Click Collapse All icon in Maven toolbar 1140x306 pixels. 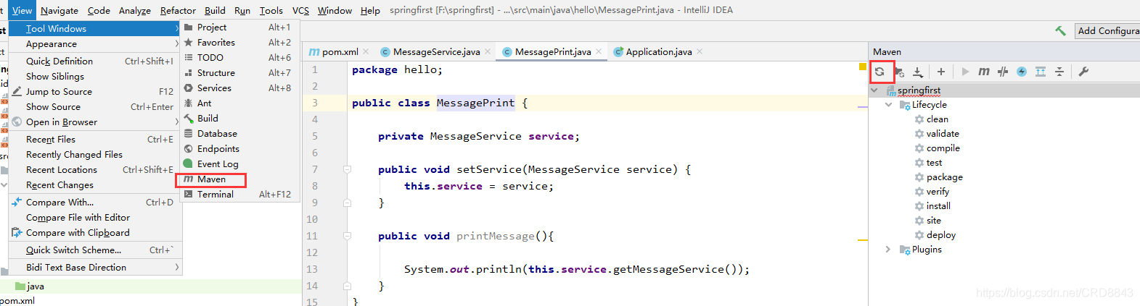coord(1059,72)
